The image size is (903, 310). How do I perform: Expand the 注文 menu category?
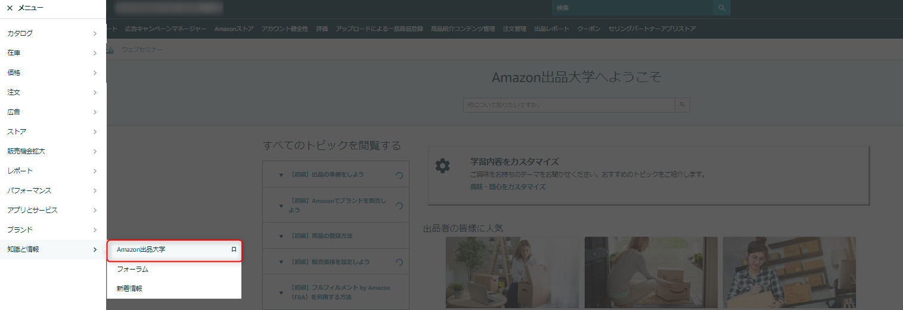(x=53, y=92)
